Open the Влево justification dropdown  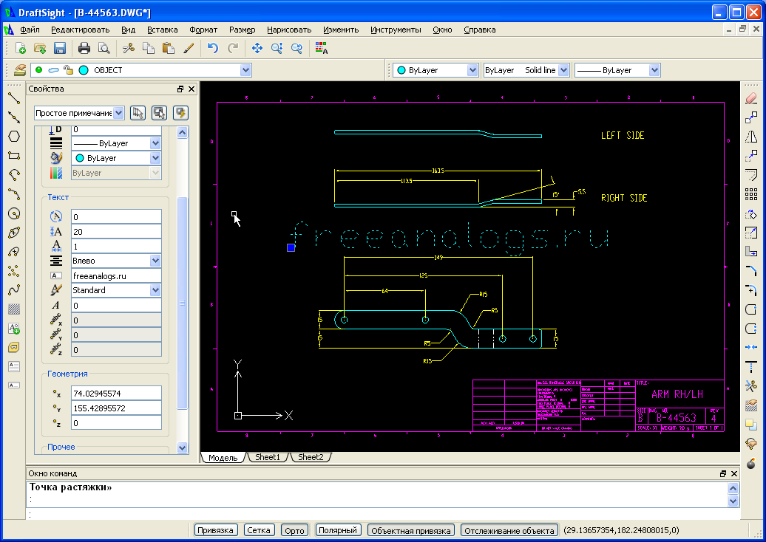155,261
